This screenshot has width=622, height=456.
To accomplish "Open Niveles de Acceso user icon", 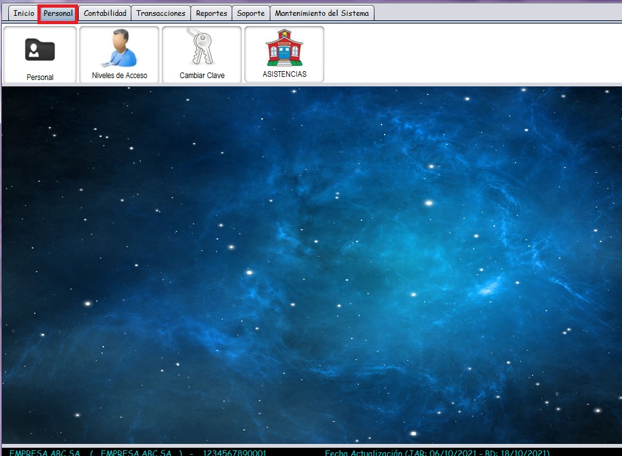I will 119,48.
